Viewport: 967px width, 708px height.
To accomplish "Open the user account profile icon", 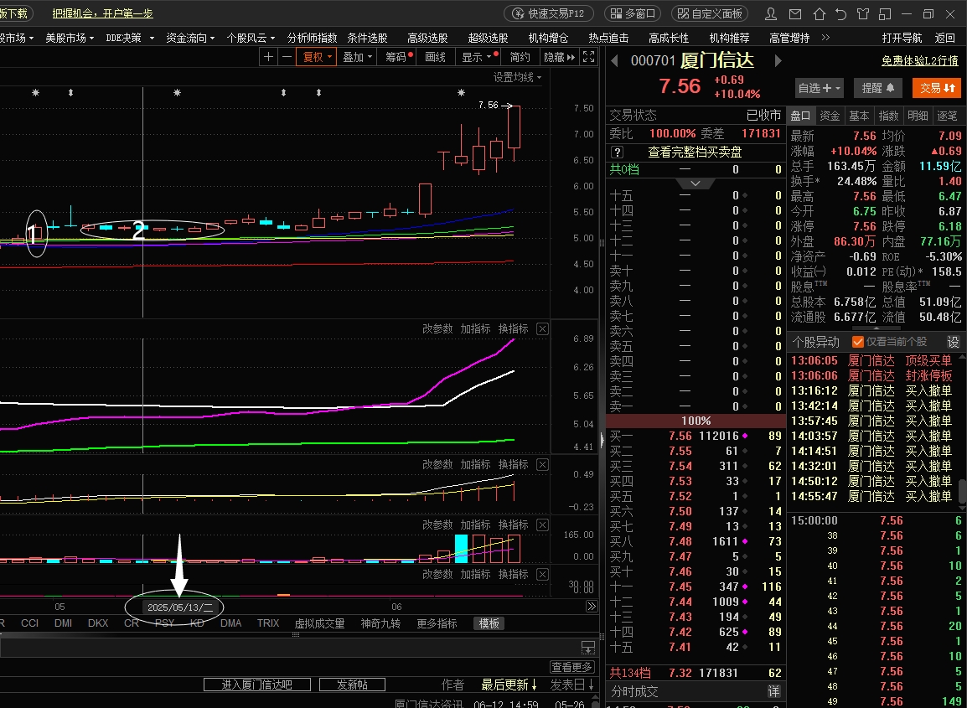I will click(x=771, y=13).
